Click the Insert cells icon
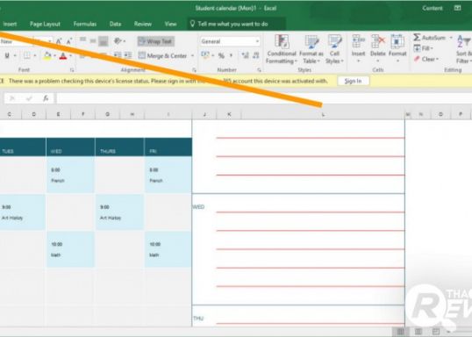This screenshot has width=472, height=337. [x=358, y=49]
